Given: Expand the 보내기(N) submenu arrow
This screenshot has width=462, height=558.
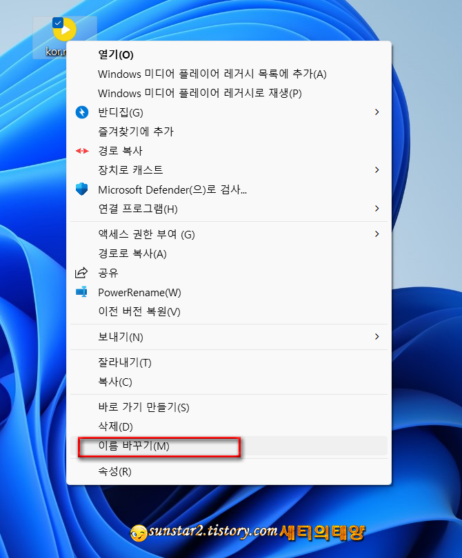Looking at the screenshot, I should click(377, 337).
